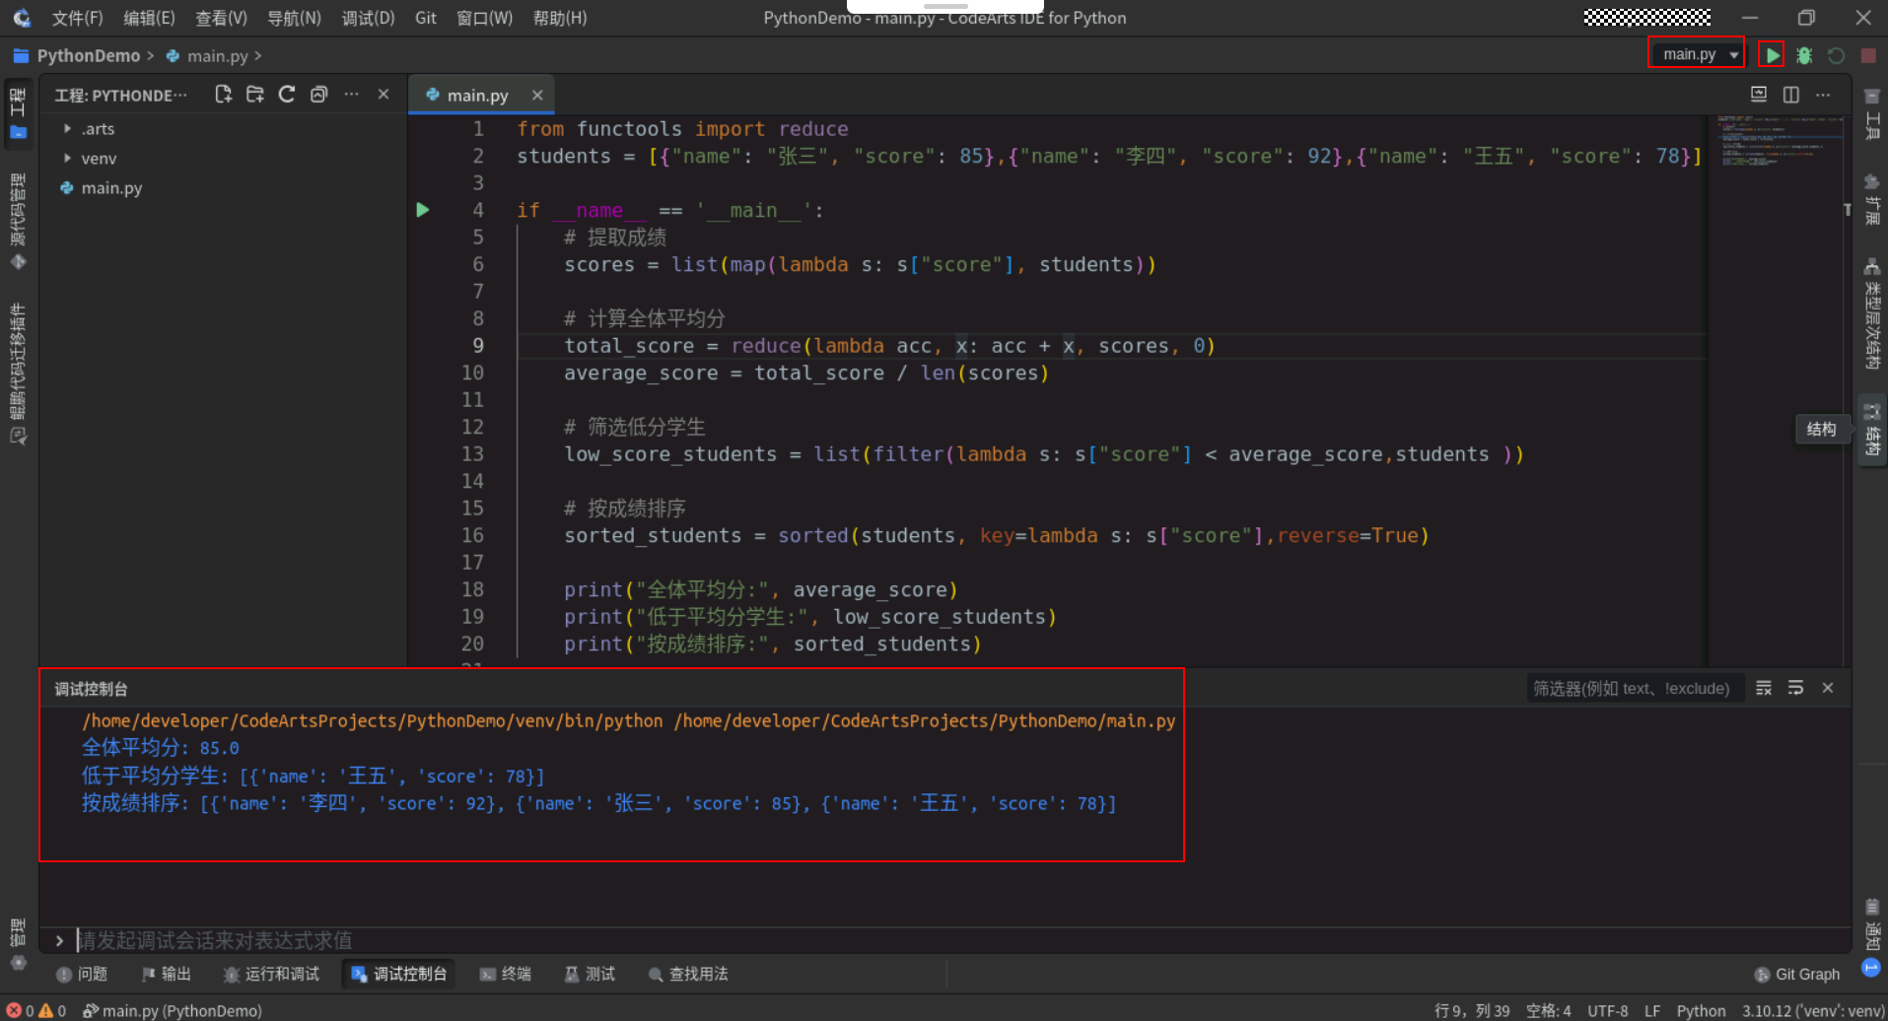
Task: Expand the venv folder
Action: pos(67,159)
